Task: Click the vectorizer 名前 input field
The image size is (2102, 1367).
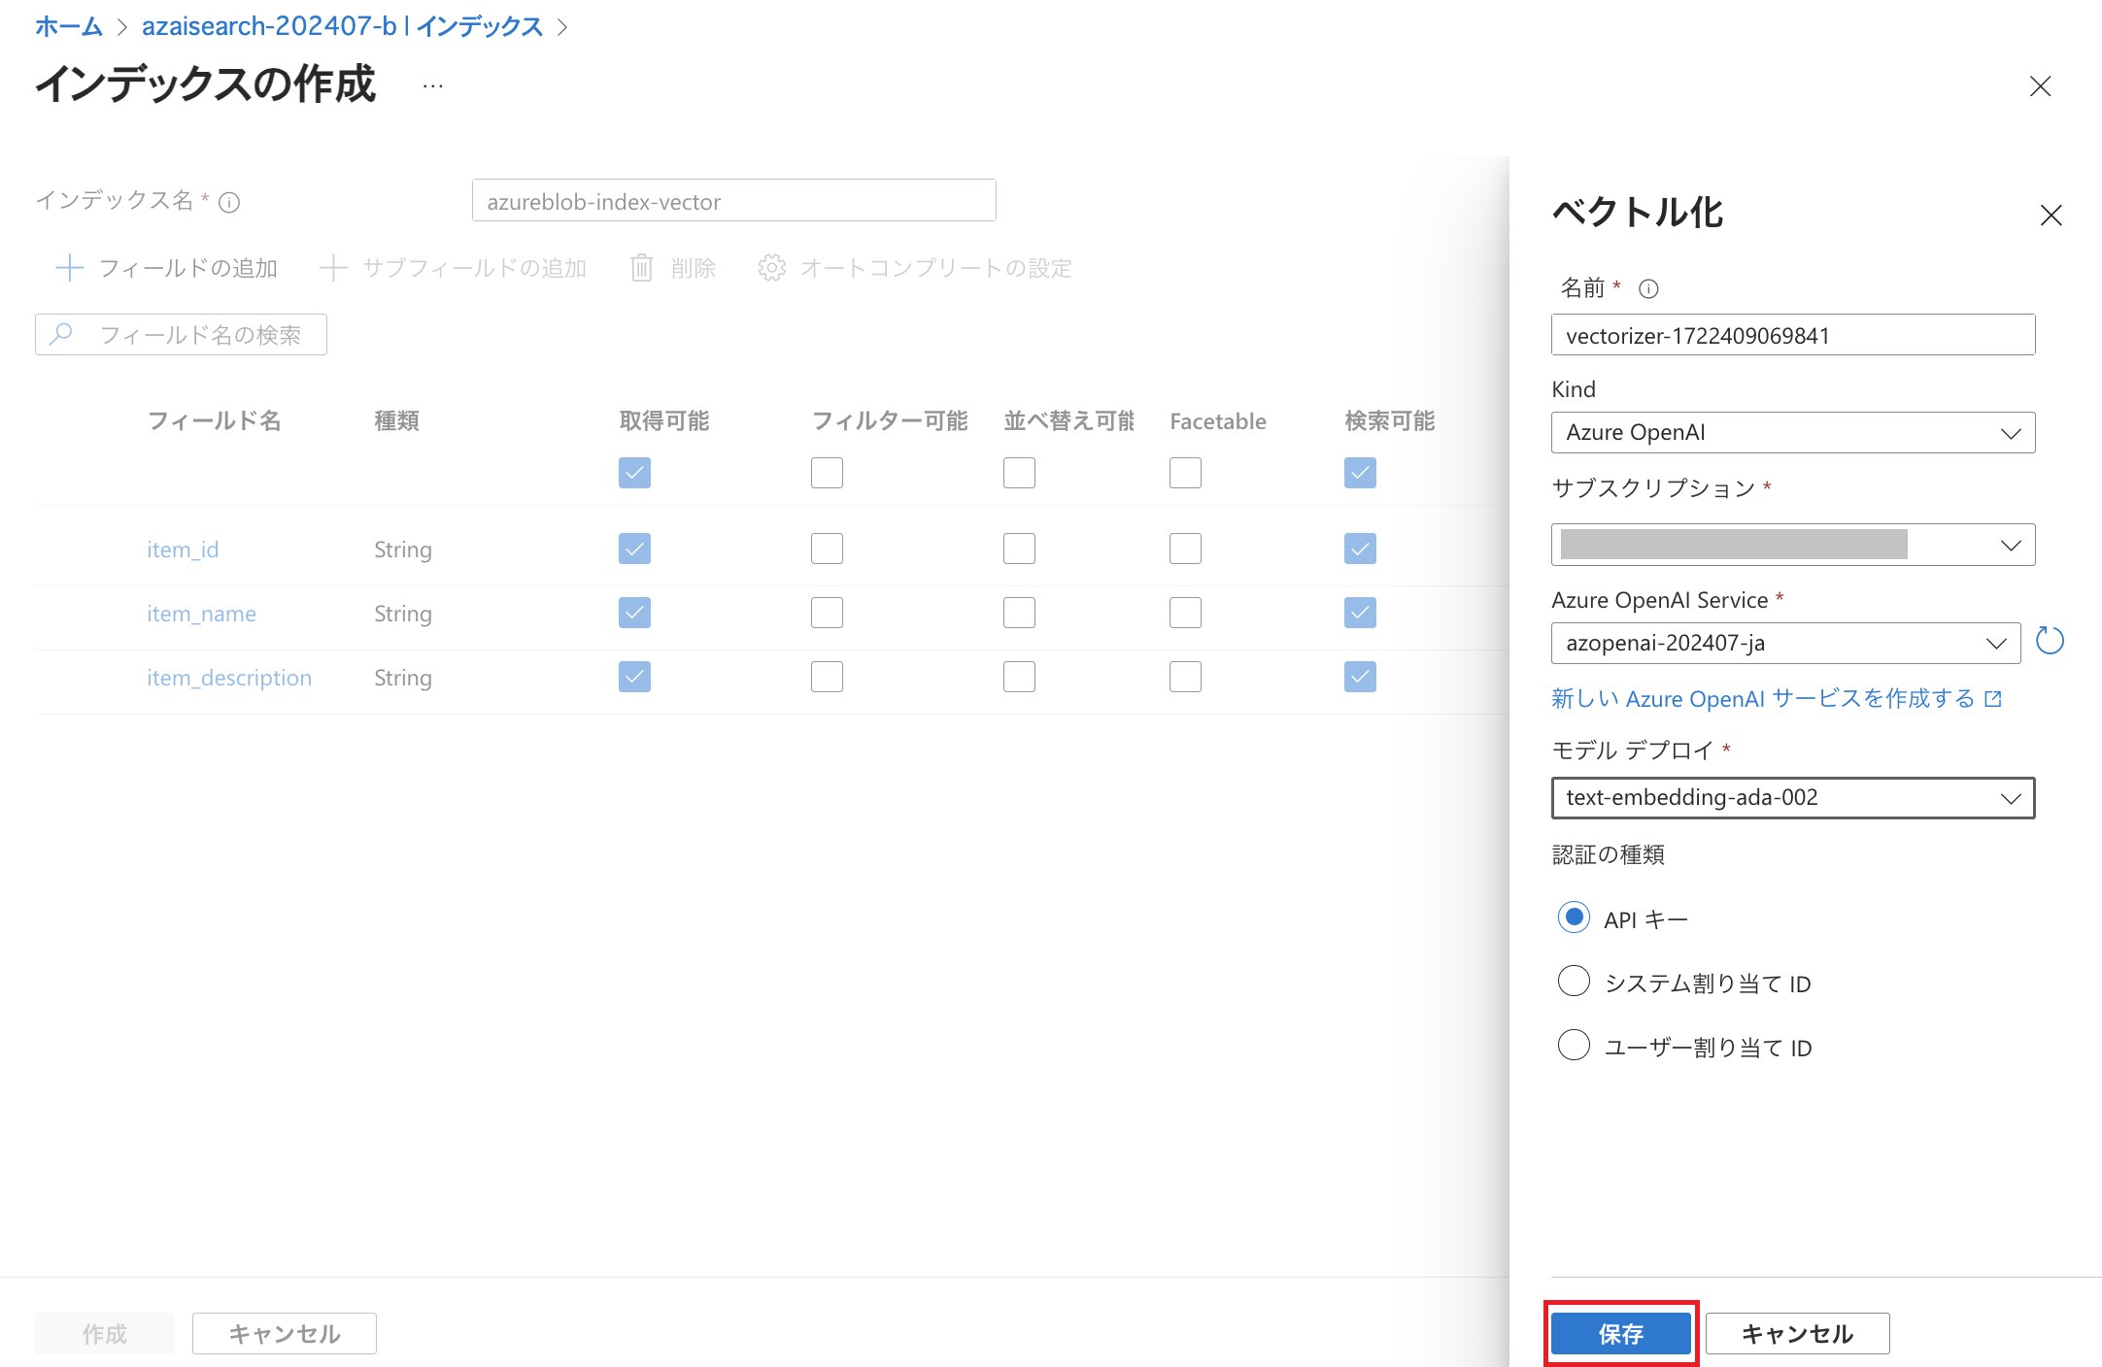Action: coord(1793,335)
